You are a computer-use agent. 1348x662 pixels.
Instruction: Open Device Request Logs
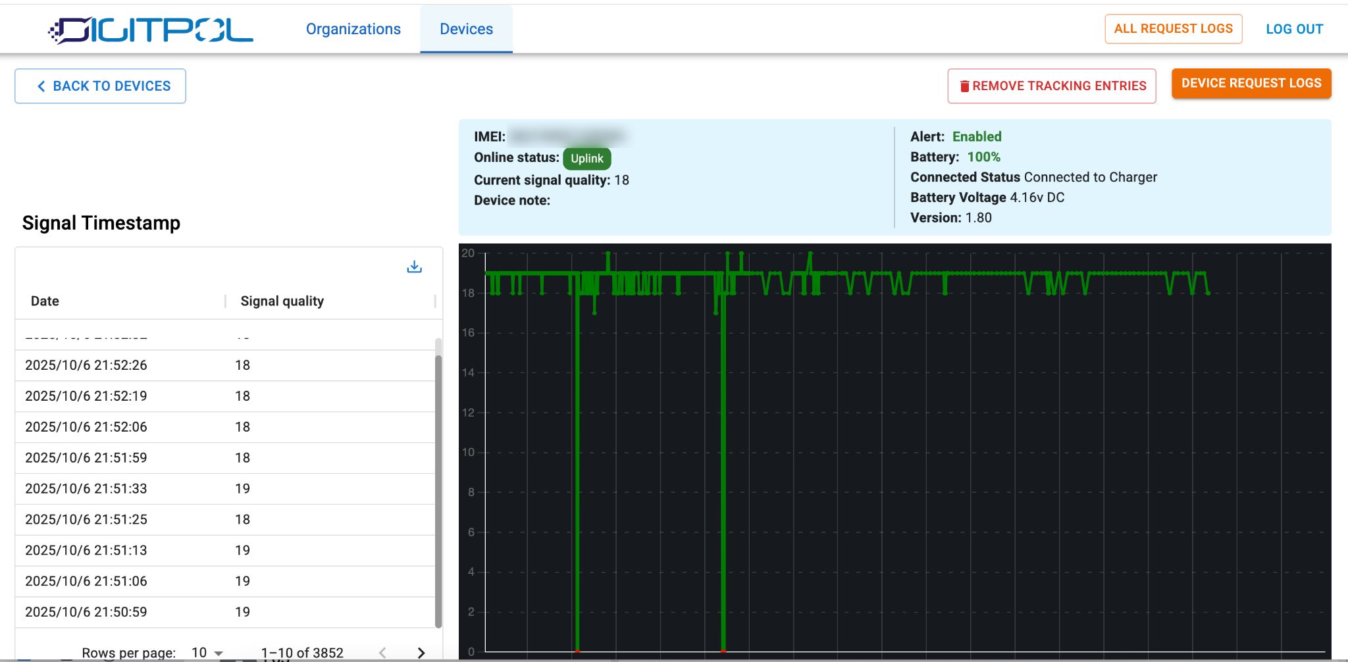click(x=1251, y=84)
